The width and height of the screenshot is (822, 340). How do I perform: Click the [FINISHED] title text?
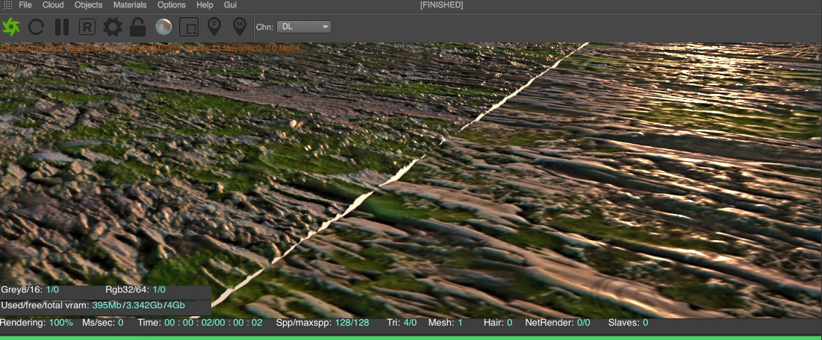coord(441,4)
